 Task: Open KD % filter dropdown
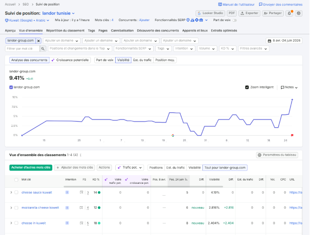coord(228,48)
